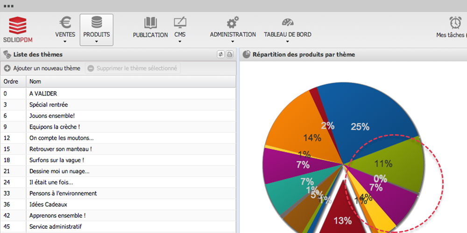The image size is (467, 233).
Task: Open the TABLEAU DE BORD menu label
Action: [x=288, y=34]
